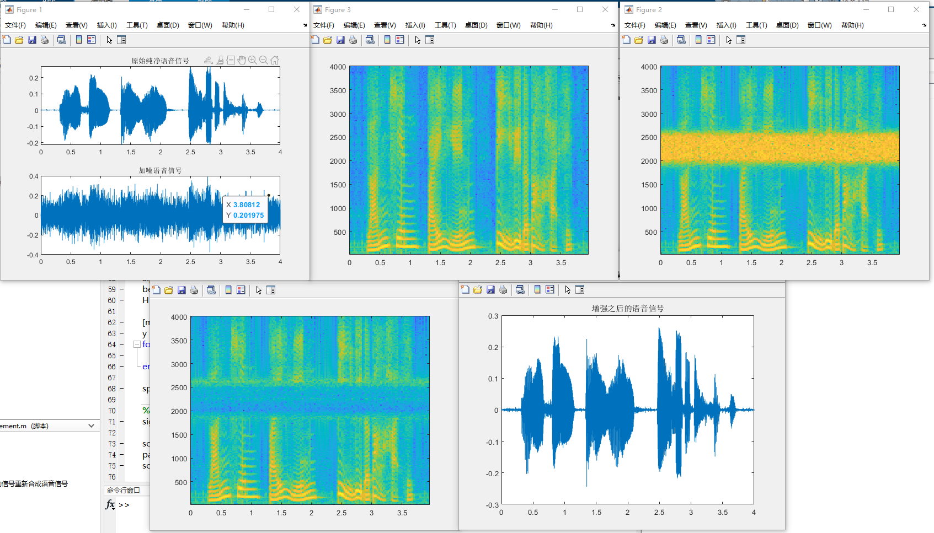Click New Figure icon in Figure 1 toolbar
Viewport: 934px width, 533px height.
coord(7,40)
